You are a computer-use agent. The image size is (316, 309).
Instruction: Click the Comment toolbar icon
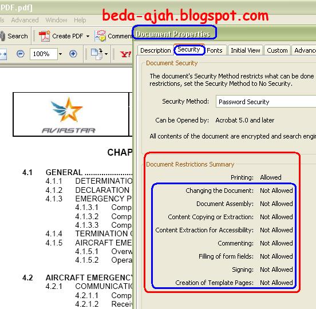tap(100, 36)
